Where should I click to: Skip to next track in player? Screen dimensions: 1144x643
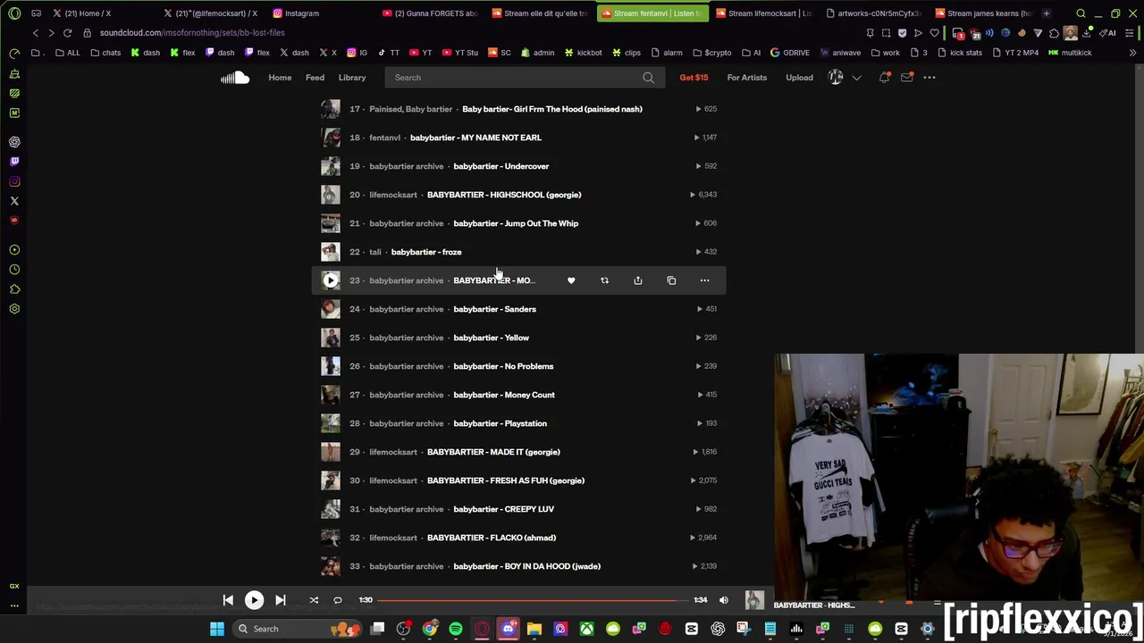tap(281, 600)
